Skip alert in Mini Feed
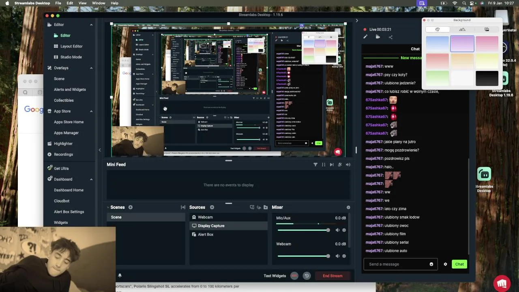This screenshot has height=292, width=519. point(332,165)
